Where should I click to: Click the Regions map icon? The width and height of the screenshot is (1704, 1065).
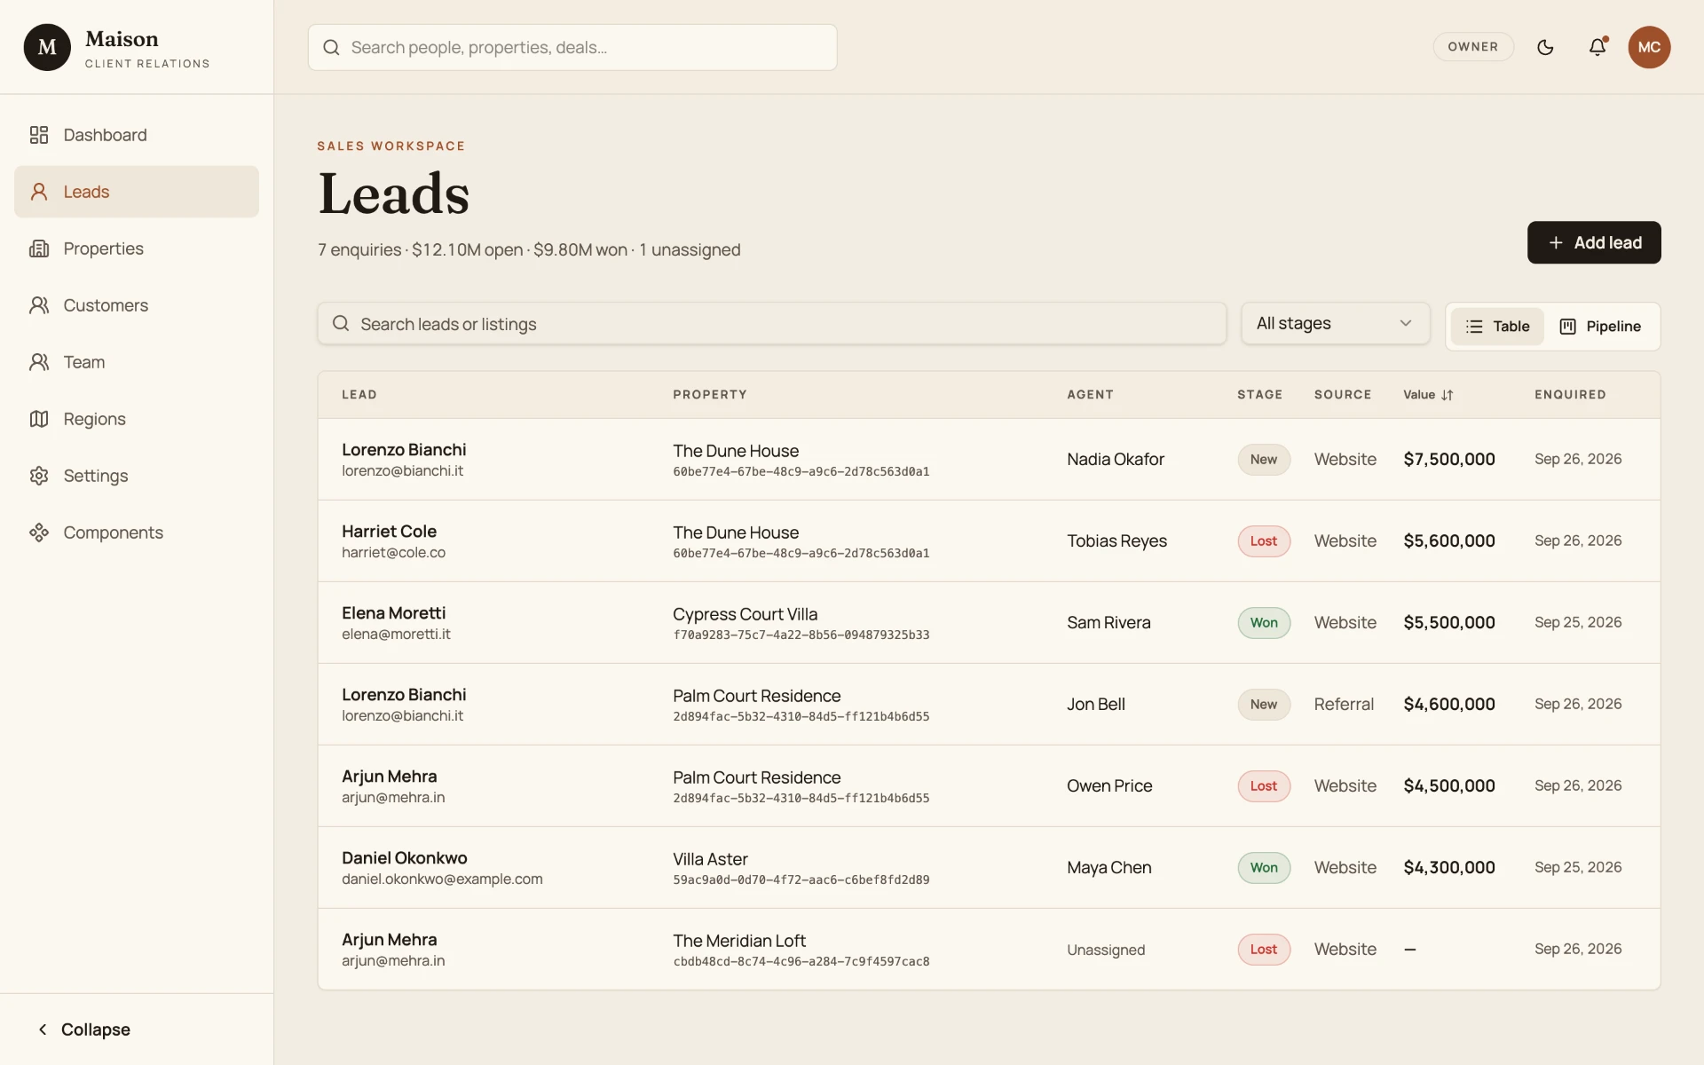coord(39,419)
